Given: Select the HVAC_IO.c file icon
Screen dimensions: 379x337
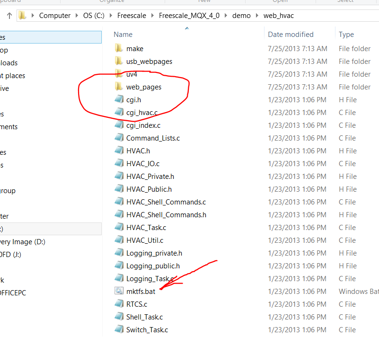Looking at the screenshot, I should click(x=119, y=164).
